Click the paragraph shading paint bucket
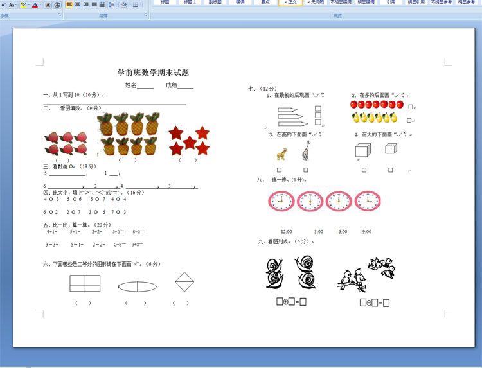This screenshot has width=482, height=368. (x=123, y=4)
